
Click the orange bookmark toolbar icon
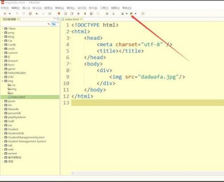[x=59, y=13]
